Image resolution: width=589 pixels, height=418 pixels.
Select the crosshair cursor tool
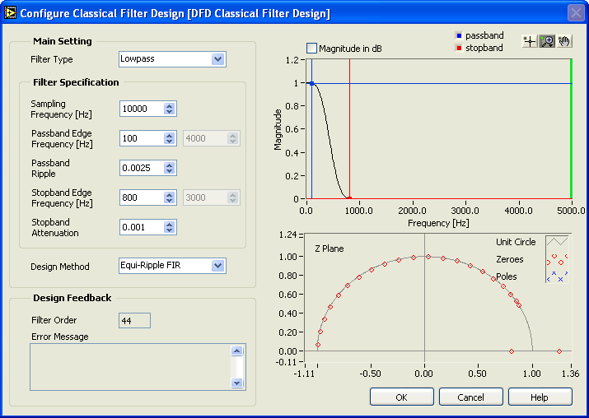[x=531, y=41]
